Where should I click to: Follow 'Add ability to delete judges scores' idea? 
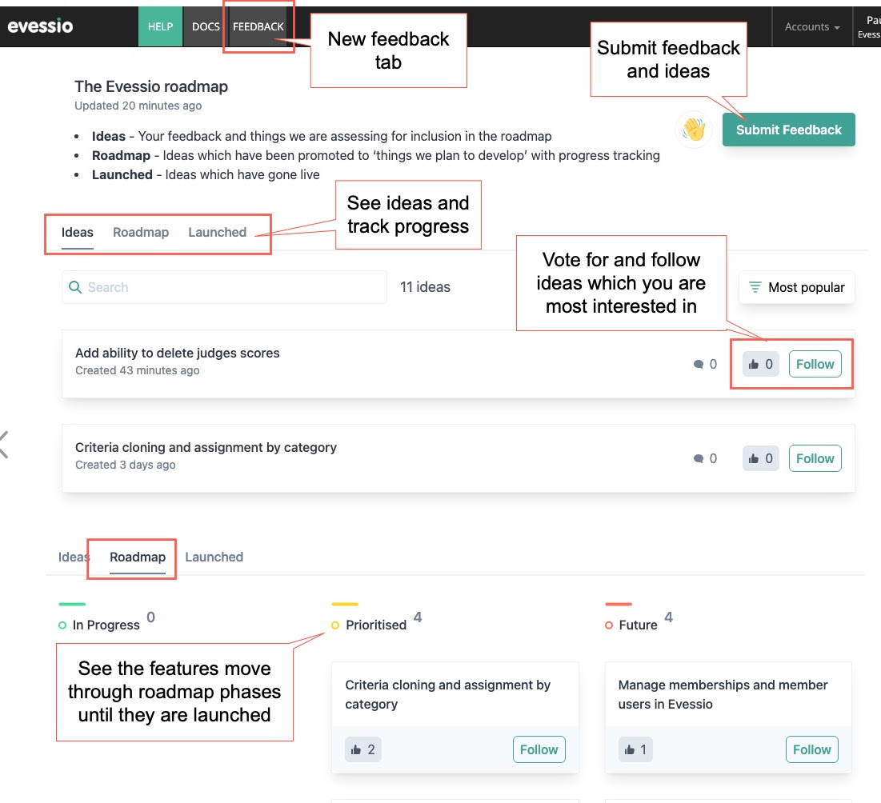(x=815, y=365)
